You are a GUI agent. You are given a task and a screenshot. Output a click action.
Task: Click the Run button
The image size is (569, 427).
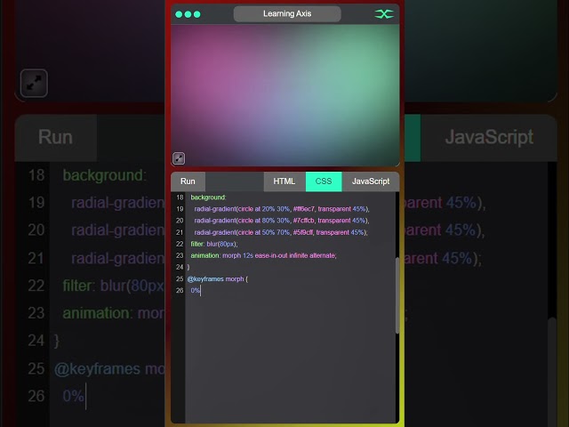click(188, 181)
